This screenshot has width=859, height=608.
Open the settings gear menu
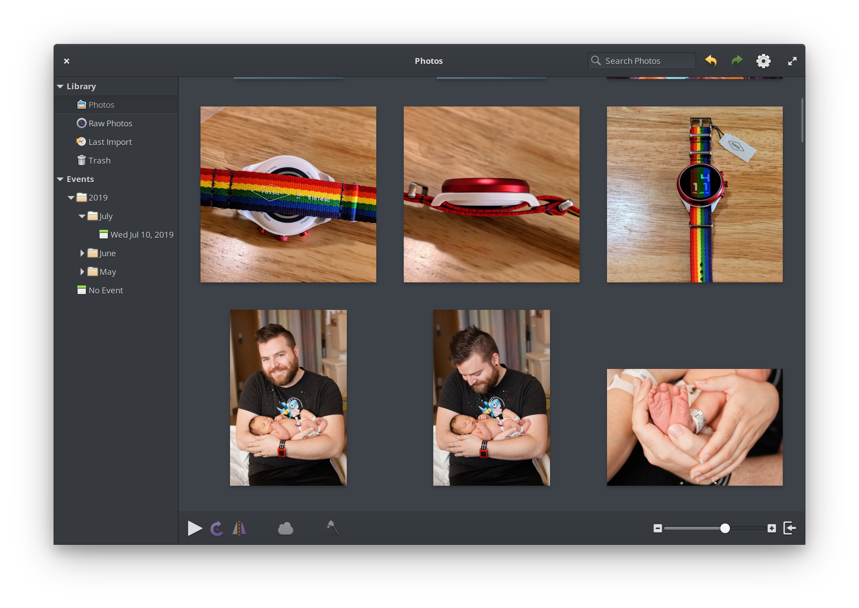click(x=763, y=61)
